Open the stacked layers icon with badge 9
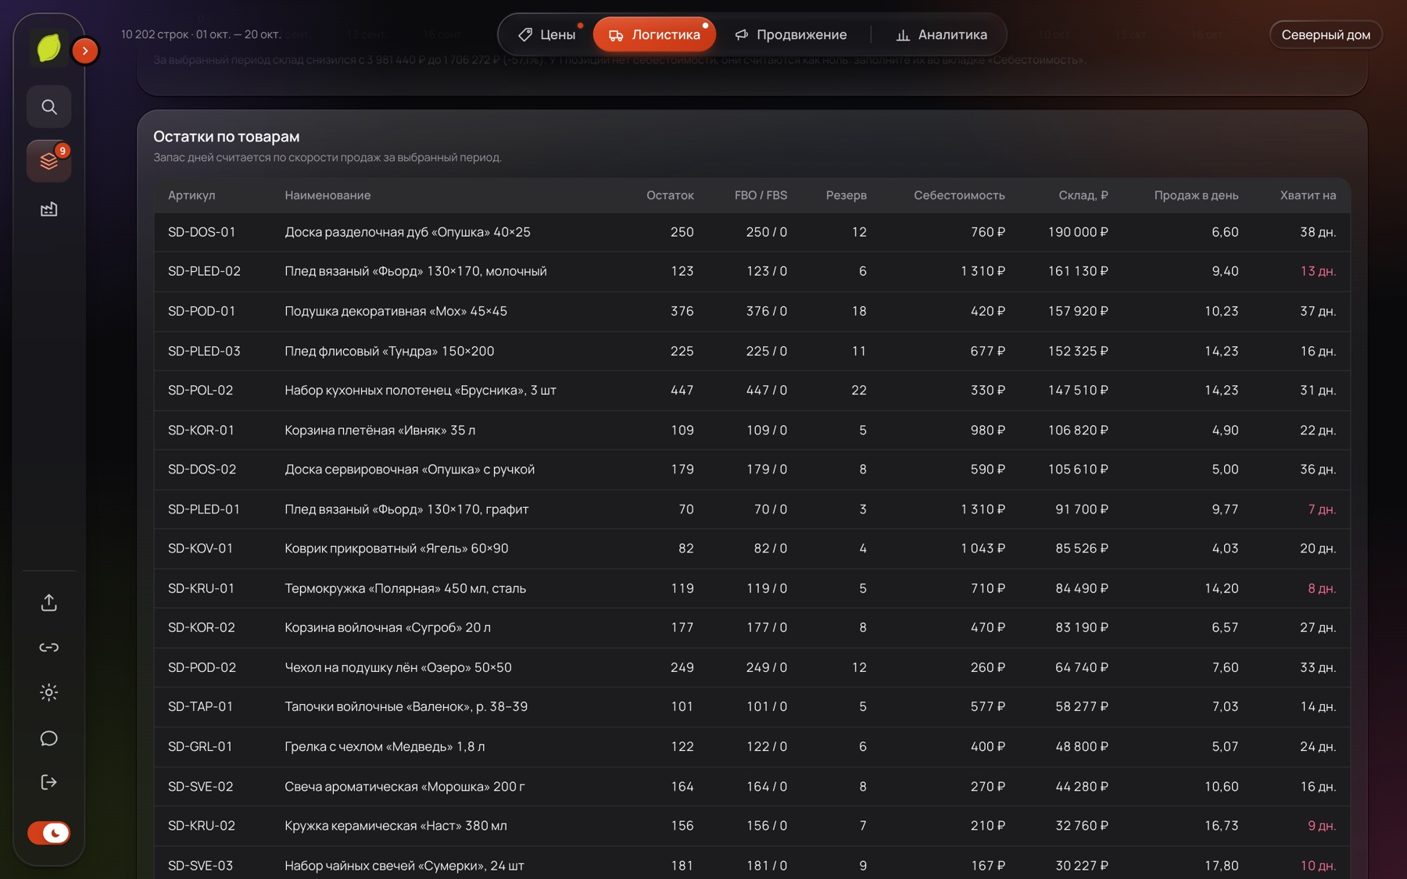The height and width of the screenshot is (879, 1407). point(49,161)
